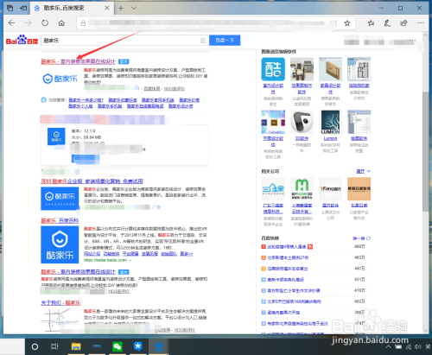Viewport: 432px width, 355px height.
Task: Click the lock icon in address bar
Action: click(83, 23)
